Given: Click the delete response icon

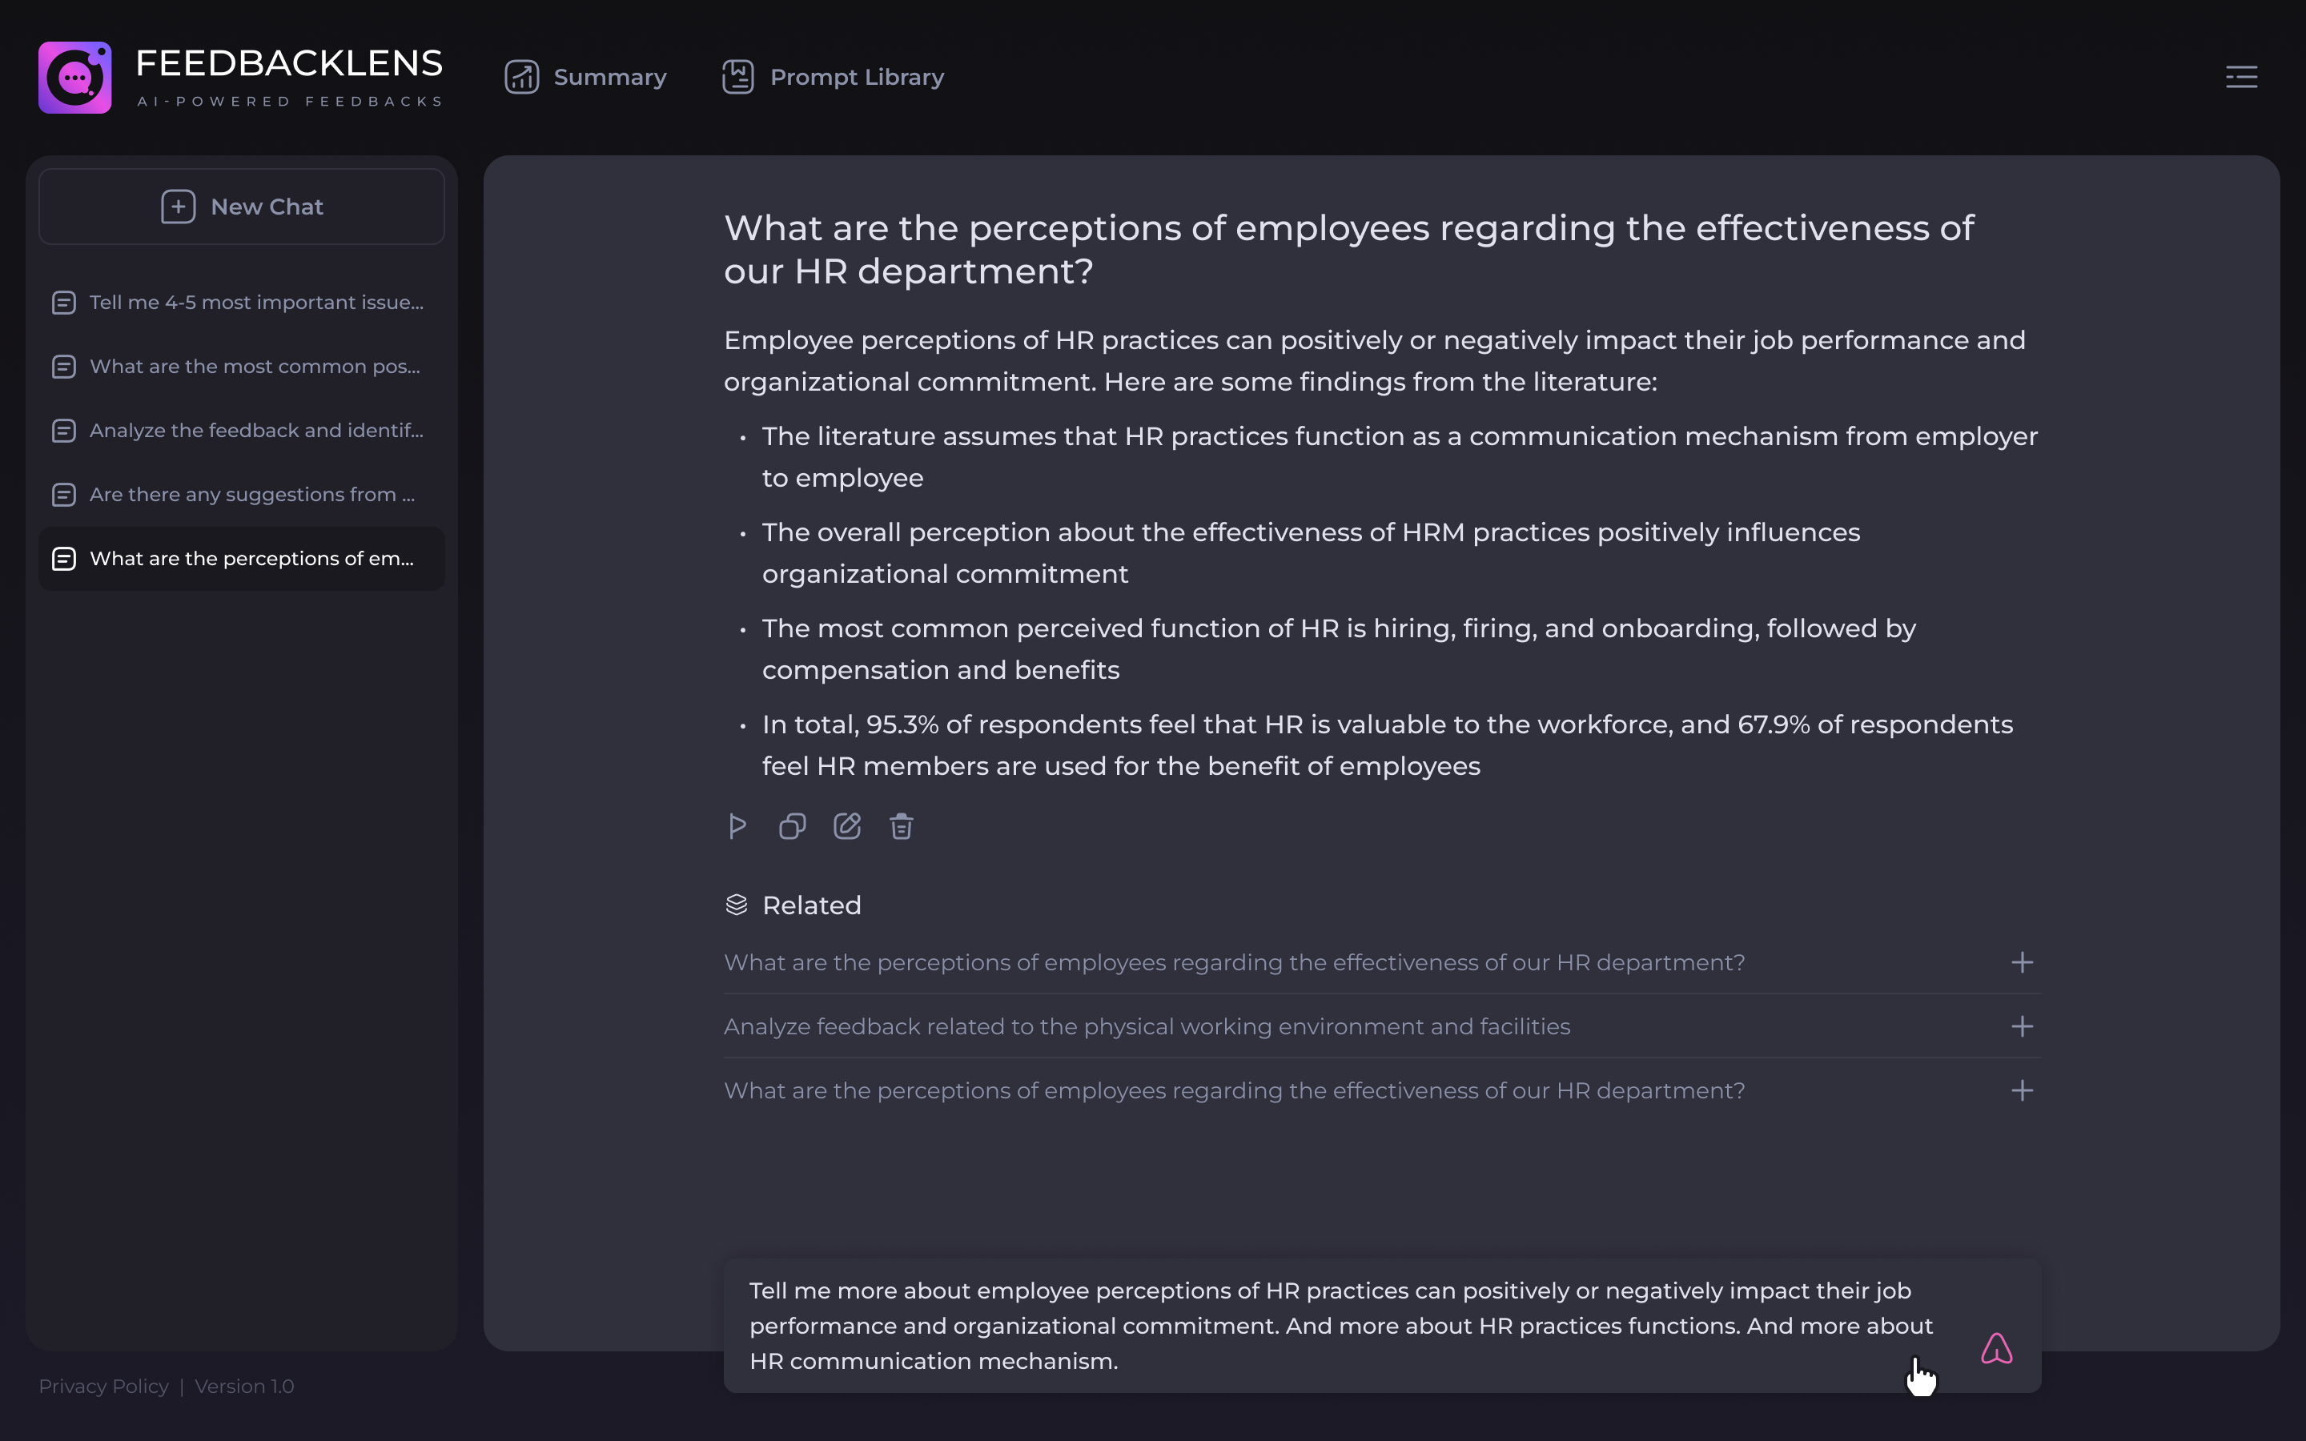Looking at the screenshot, I should pos(902,825).
